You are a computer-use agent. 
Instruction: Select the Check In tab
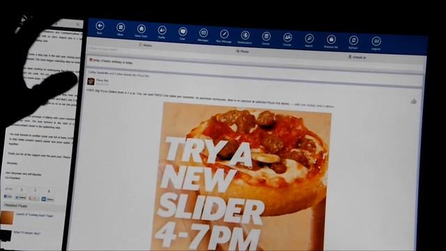click(357, 57)
